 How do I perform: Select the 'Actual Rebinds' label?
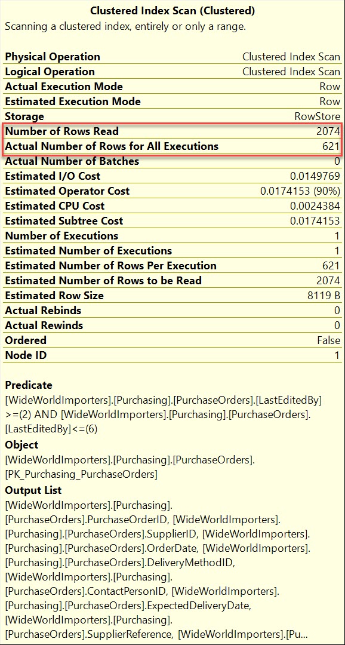pos(43,310)
